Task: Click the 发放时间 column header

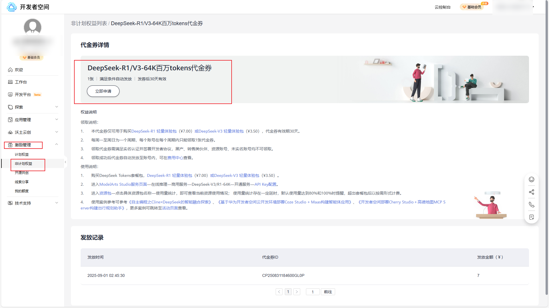Action: (x=96, y=257)
